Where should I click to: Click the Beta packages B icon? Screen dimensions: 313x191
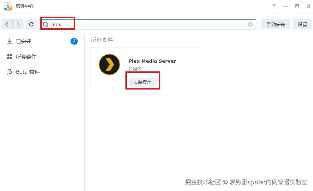tap(9, 72)
